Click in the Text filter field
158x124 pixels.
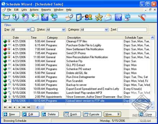click(x=132, y=30)
